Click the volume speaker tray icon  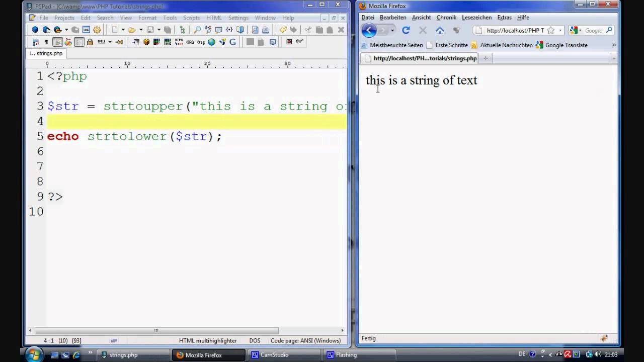pos(597,354)
